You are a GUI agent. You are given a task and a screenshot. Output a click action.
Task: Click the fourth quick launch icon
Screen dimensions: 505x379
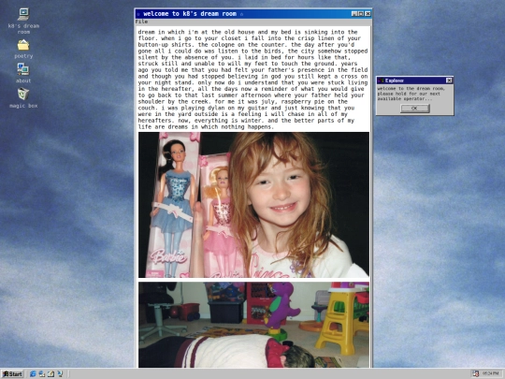point(60,373)
